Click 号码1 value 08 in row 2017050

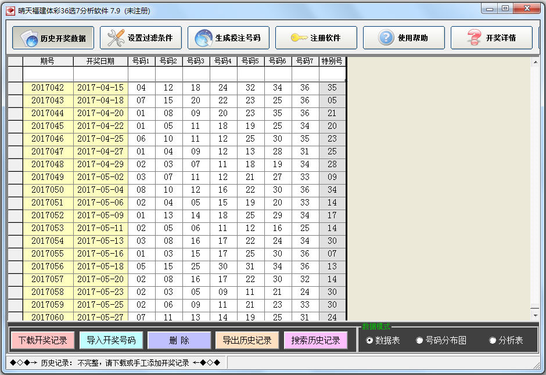pyautogui.click(x=141, y=190)
